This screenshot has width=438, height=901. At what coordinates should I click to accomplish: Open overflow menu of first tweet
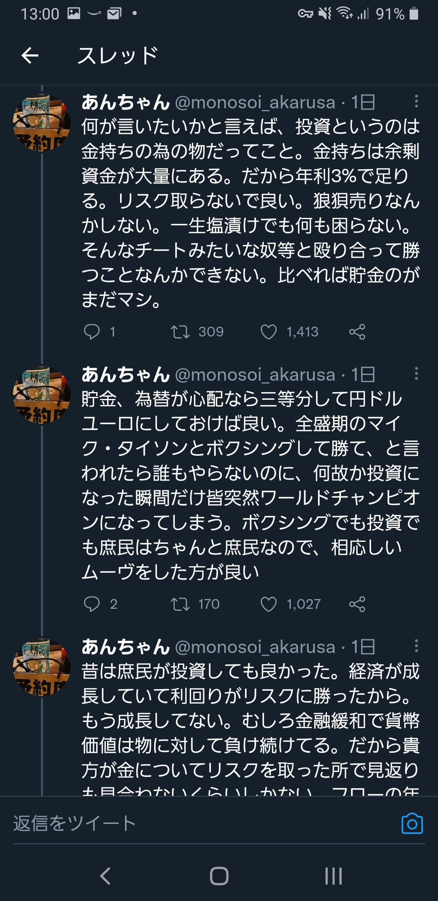pyautogui.click(x=416, y=101)
